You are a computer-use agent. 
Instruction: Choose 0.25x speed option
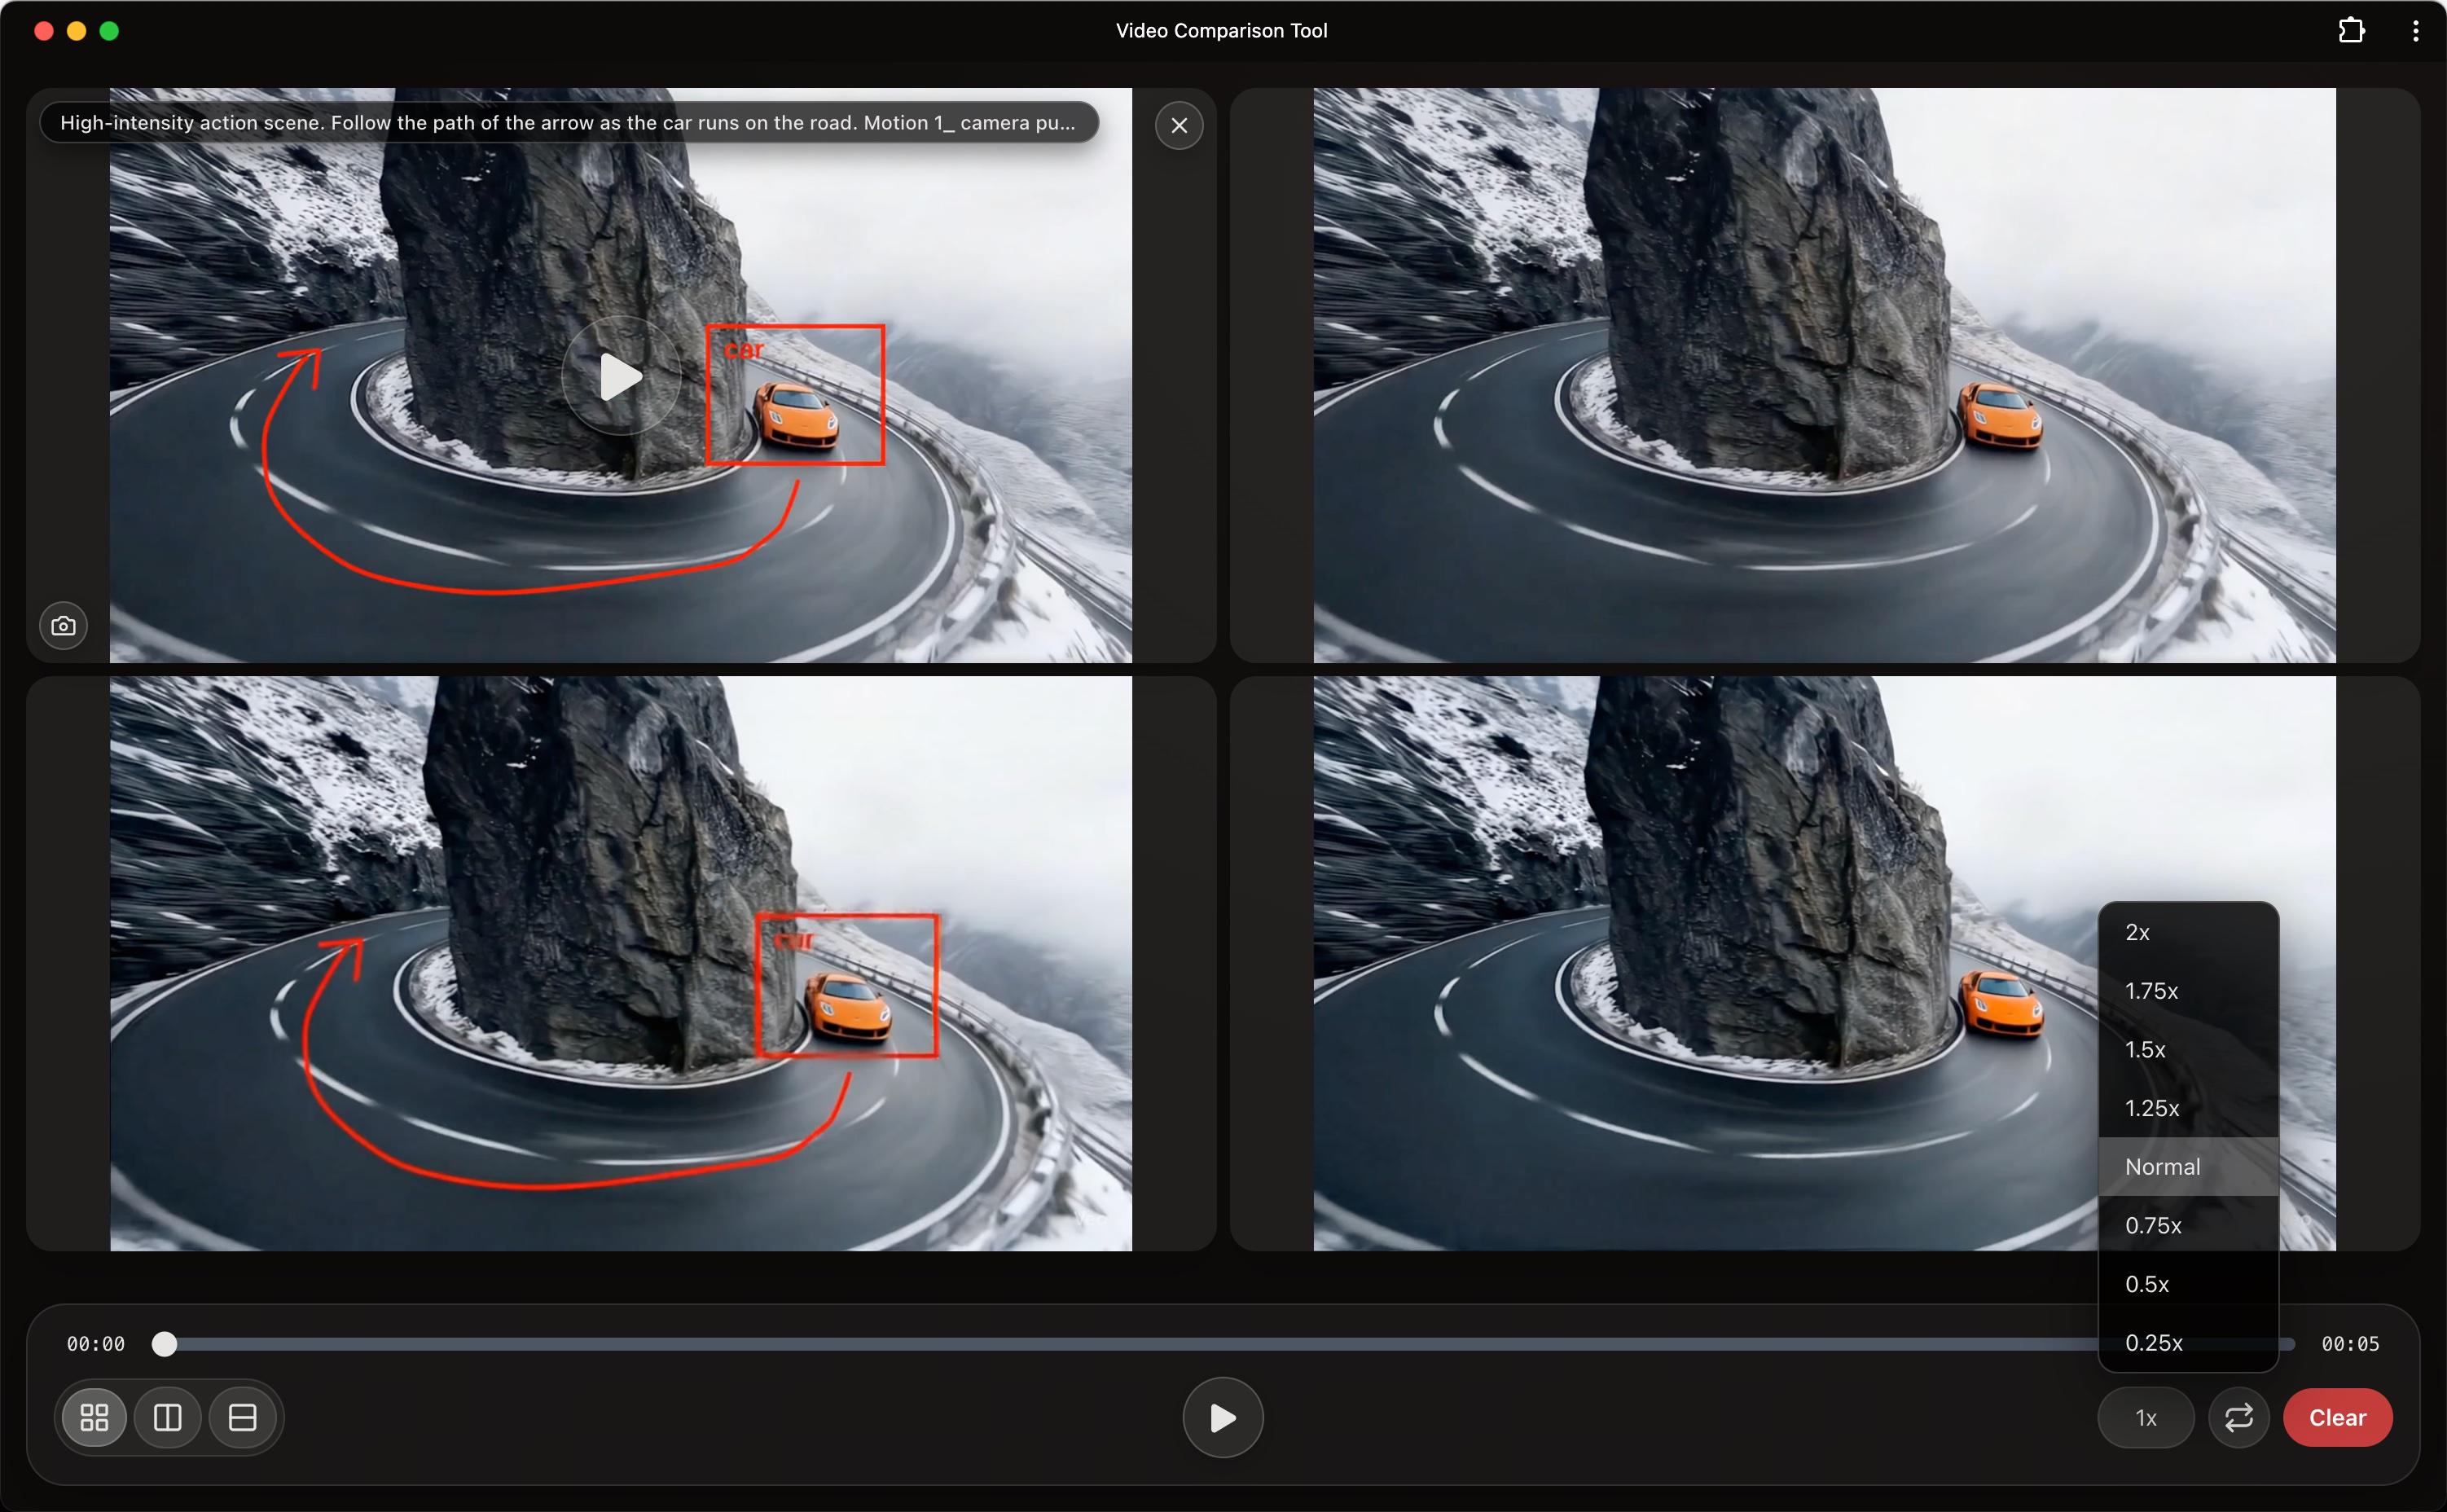tap(2153, 1342)
